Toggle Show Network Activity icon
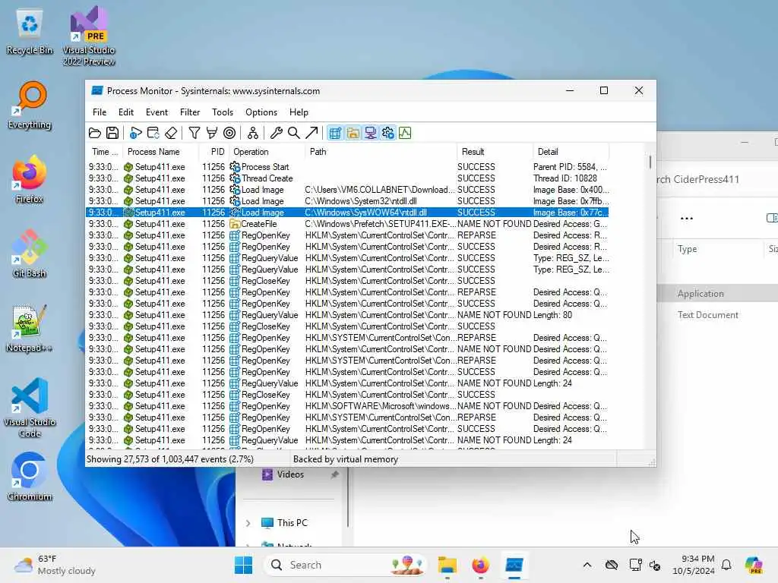The image size is (778, 583). pyautogui.click(x=370, y=133)
